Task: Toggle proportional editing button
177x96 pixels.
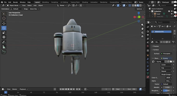Action: (81, 5)
